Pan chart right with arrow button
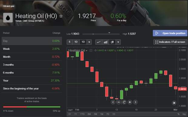Image resolution: width=188 pixels, height=117 pixels. click(135, 102)
